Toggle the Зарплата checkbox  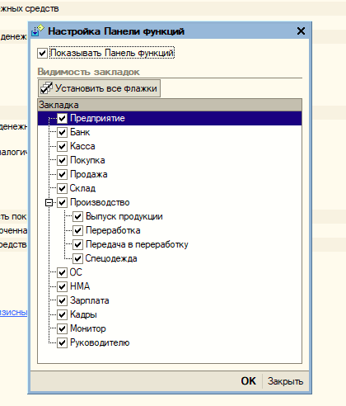click(62, 300)
